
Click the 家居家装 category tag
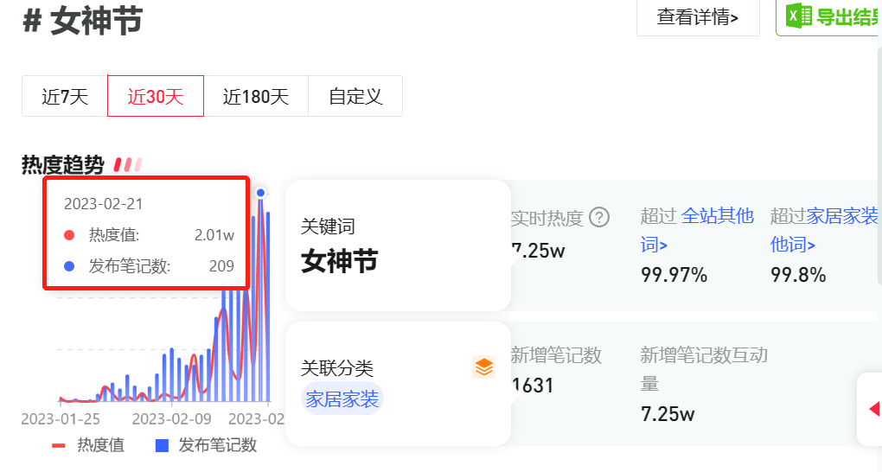(342, 399)
